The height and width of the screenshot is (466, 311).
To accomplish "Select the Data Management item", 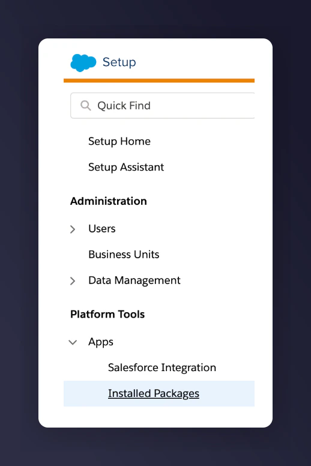I will [x=134, y=280].
